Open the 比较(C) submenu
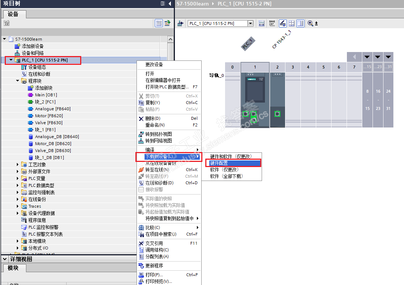This screenshot has height=285, width=404. 169,227
